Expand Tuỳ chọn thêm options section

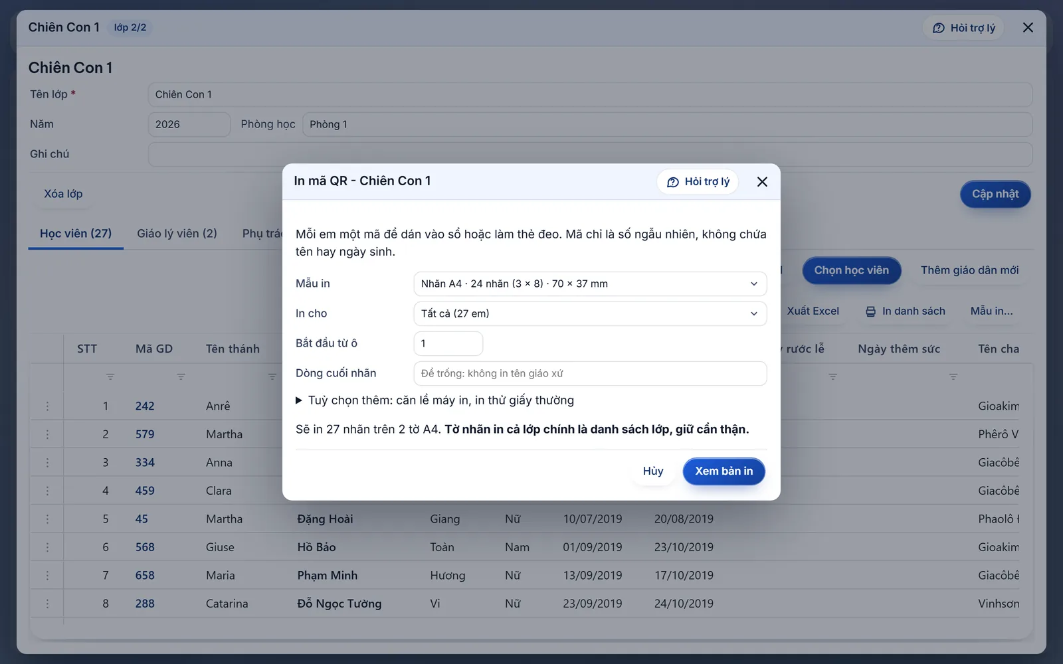435,400
